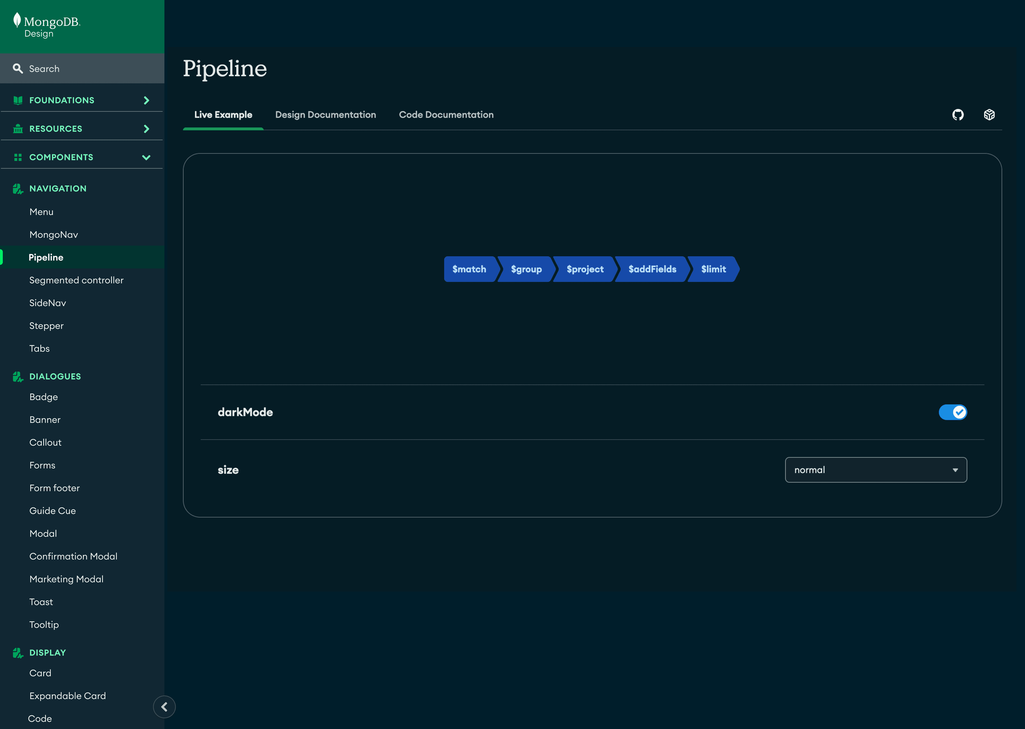Switch to the Code Documentation tab

tap(446, 115)
